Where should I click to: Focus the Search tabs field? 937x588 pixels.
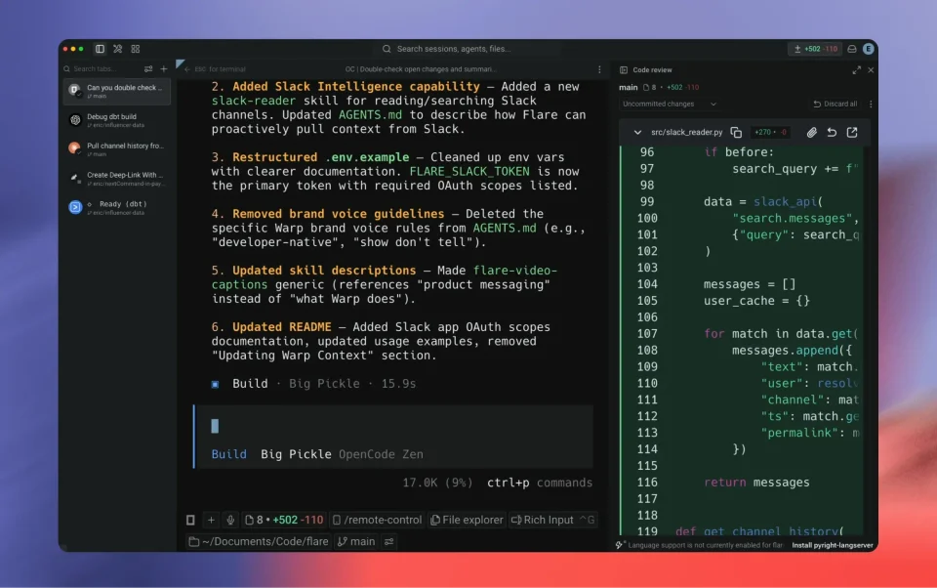coord(102,68)
